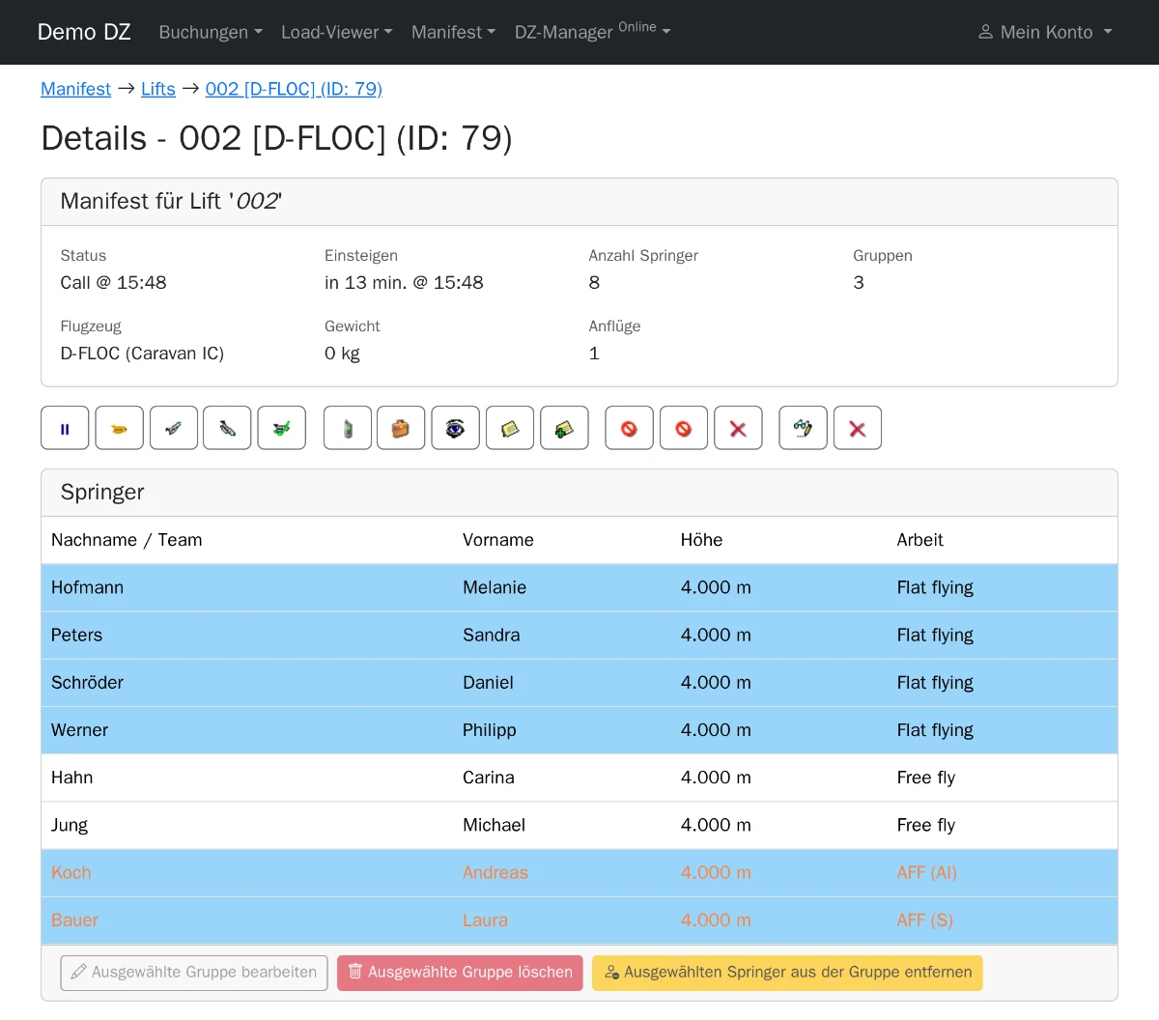
Task: Click the first name Carina
Action: pos(489,778)
